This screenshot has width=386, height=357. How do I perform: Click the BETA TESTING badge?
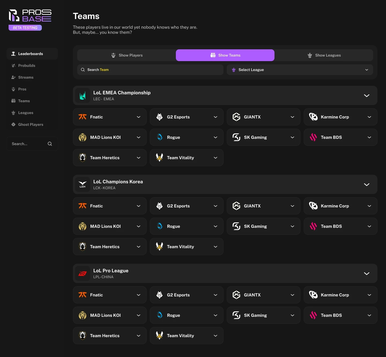pyautogui.click(x=25, y=28)
